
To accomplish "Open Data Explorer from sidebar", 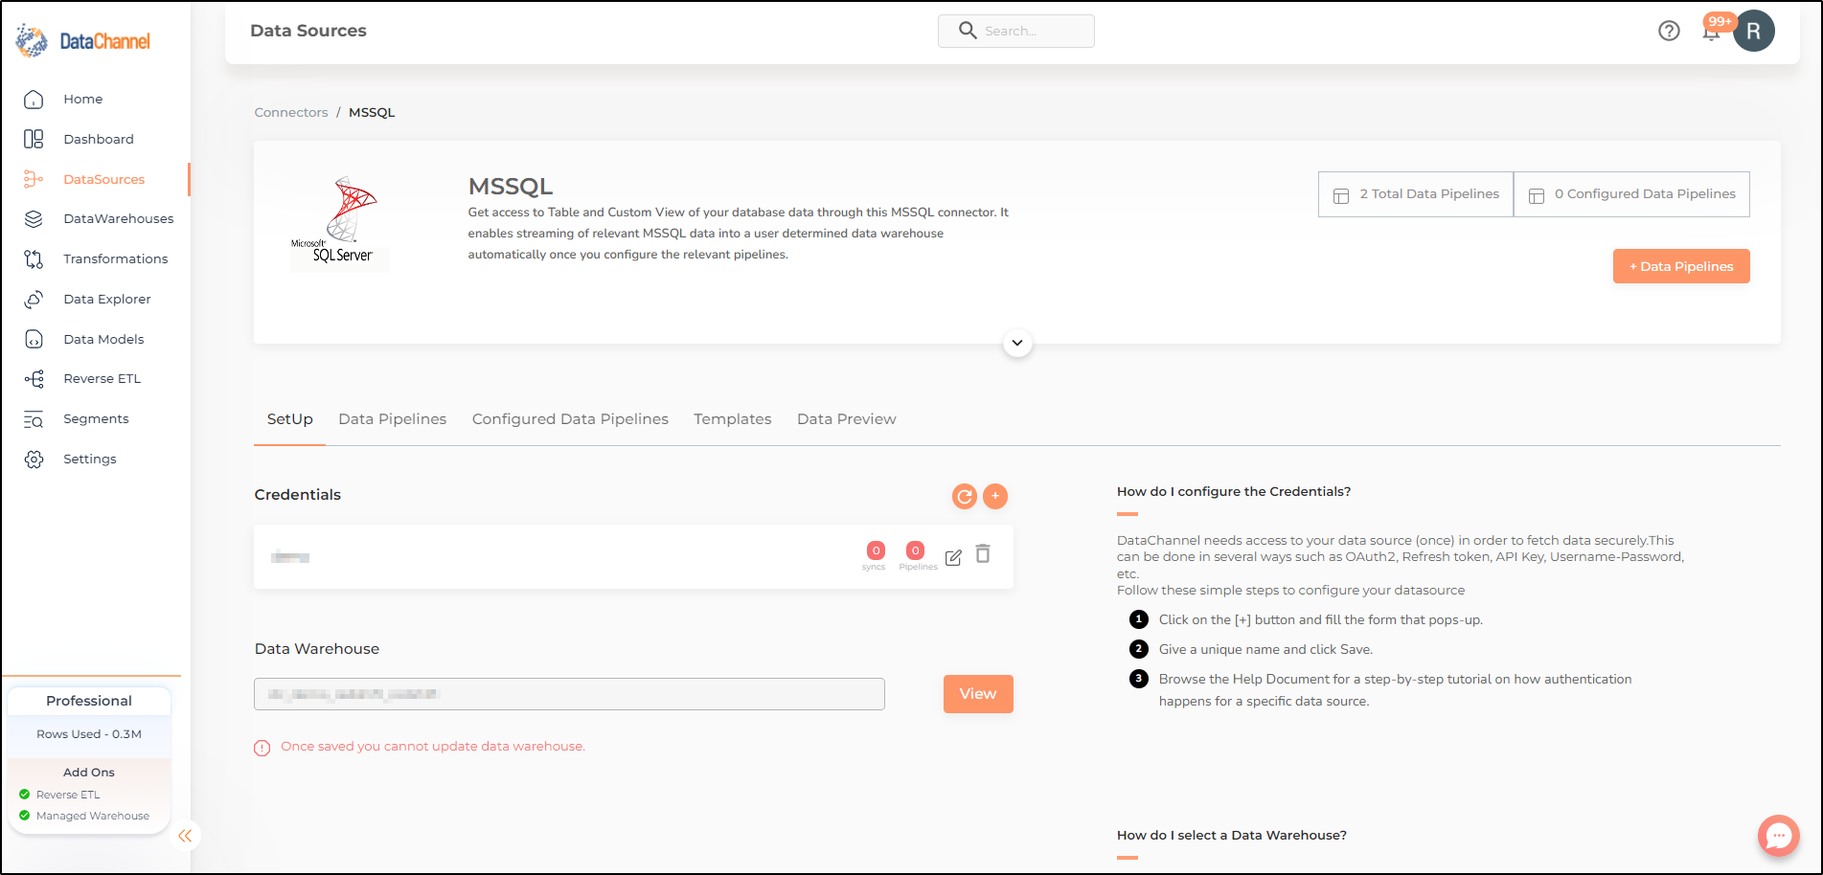I will pyautogui.click(x=107, y=299).
